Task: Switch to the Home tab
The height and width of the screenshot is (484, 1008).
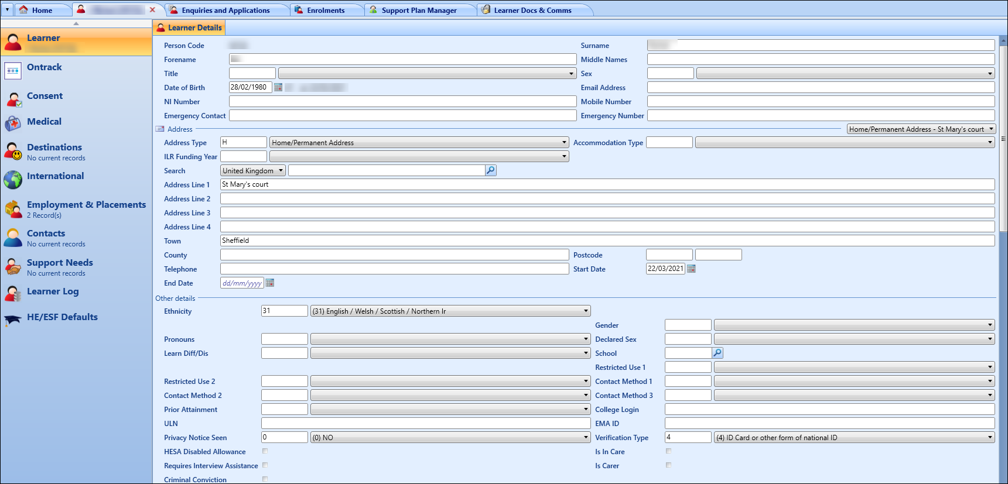Action: coord(42,10)
